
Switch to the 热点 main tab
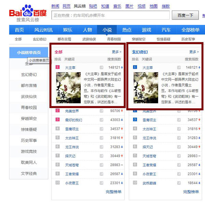pyautogui.click(x=127, y=30)
